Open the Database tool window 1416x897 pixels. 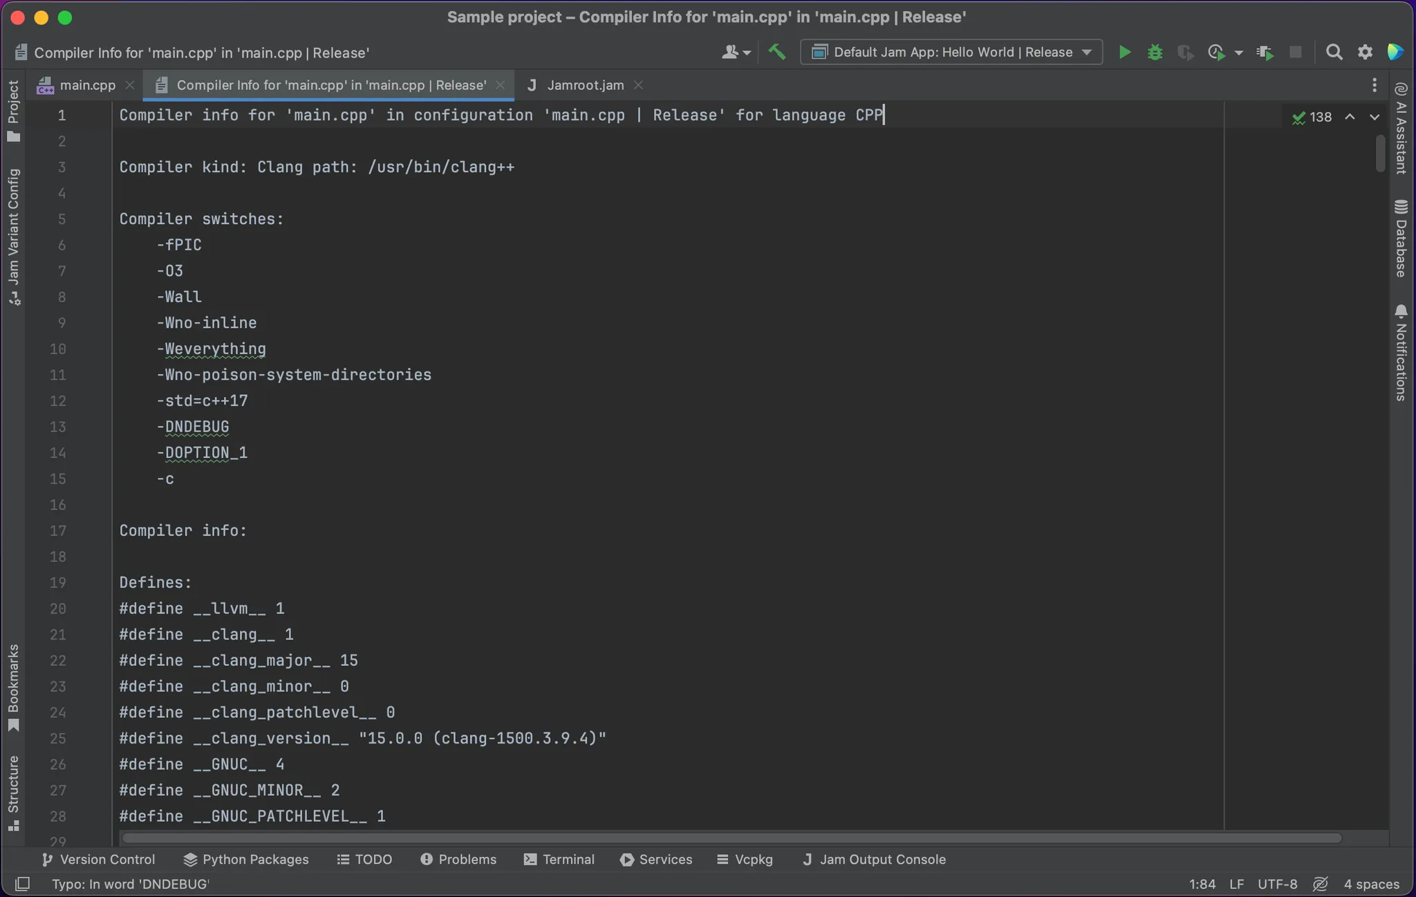click(1401, 239)
